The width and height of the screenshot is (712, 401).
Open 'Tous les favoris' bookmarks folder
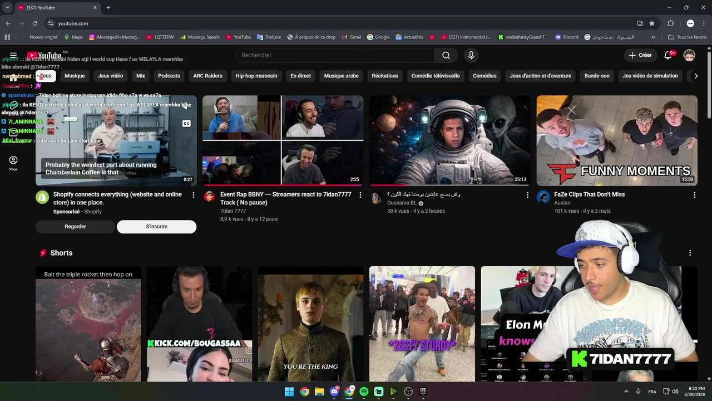point(688,37)
